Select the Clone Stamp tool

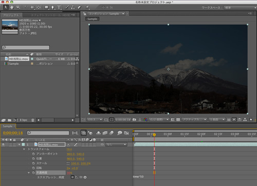coord(73,7)
